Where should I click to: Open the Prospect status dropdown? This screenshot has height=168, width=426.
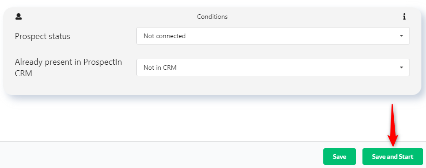click(x=273, y=36)
